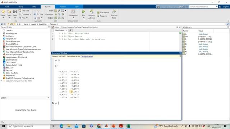Switch to the VIEW ribbon tab

(x=77, y=7)
